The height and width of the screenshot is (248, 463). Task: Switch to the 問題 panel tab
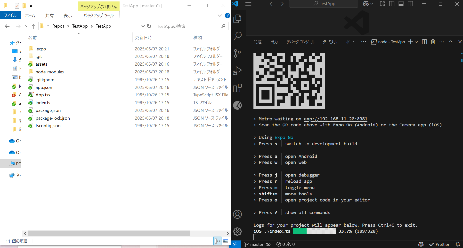257,42
